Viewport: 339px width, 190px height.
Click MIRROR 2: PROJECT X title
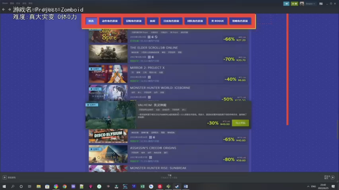[147, 68]
